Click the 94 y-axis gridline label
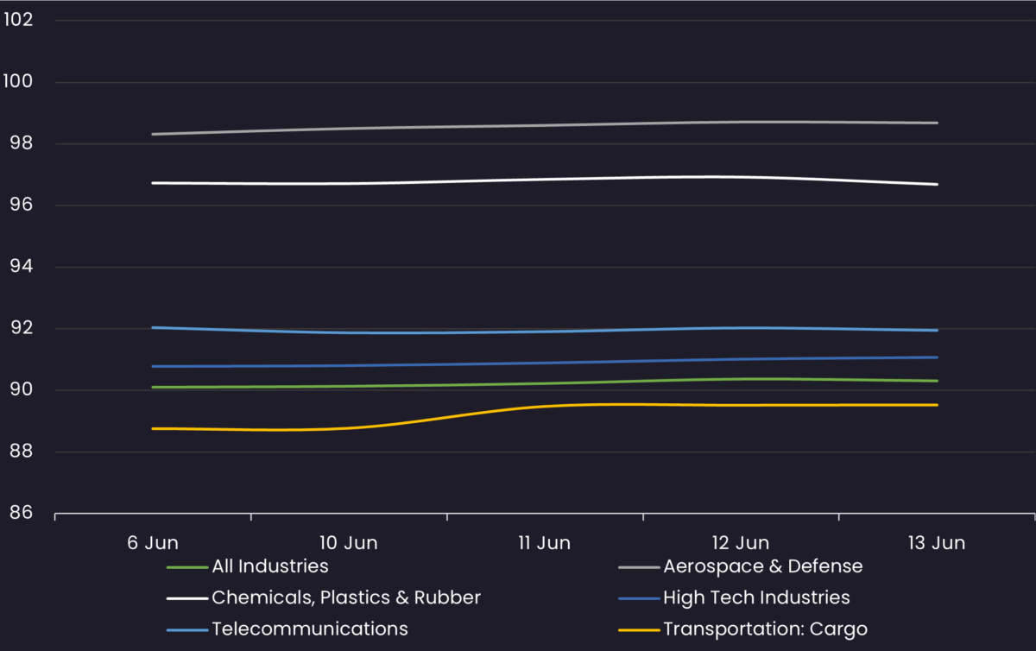Screen dimensions: 1036x651 21,267
